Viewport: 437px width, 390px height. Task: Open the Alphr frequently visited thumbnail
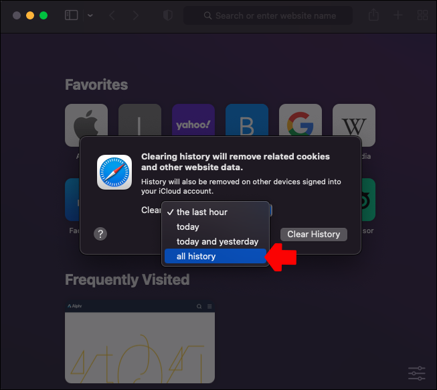(140, 342)
